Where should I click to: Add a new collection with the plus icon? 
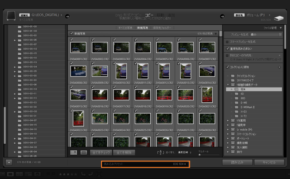(280, 67)
